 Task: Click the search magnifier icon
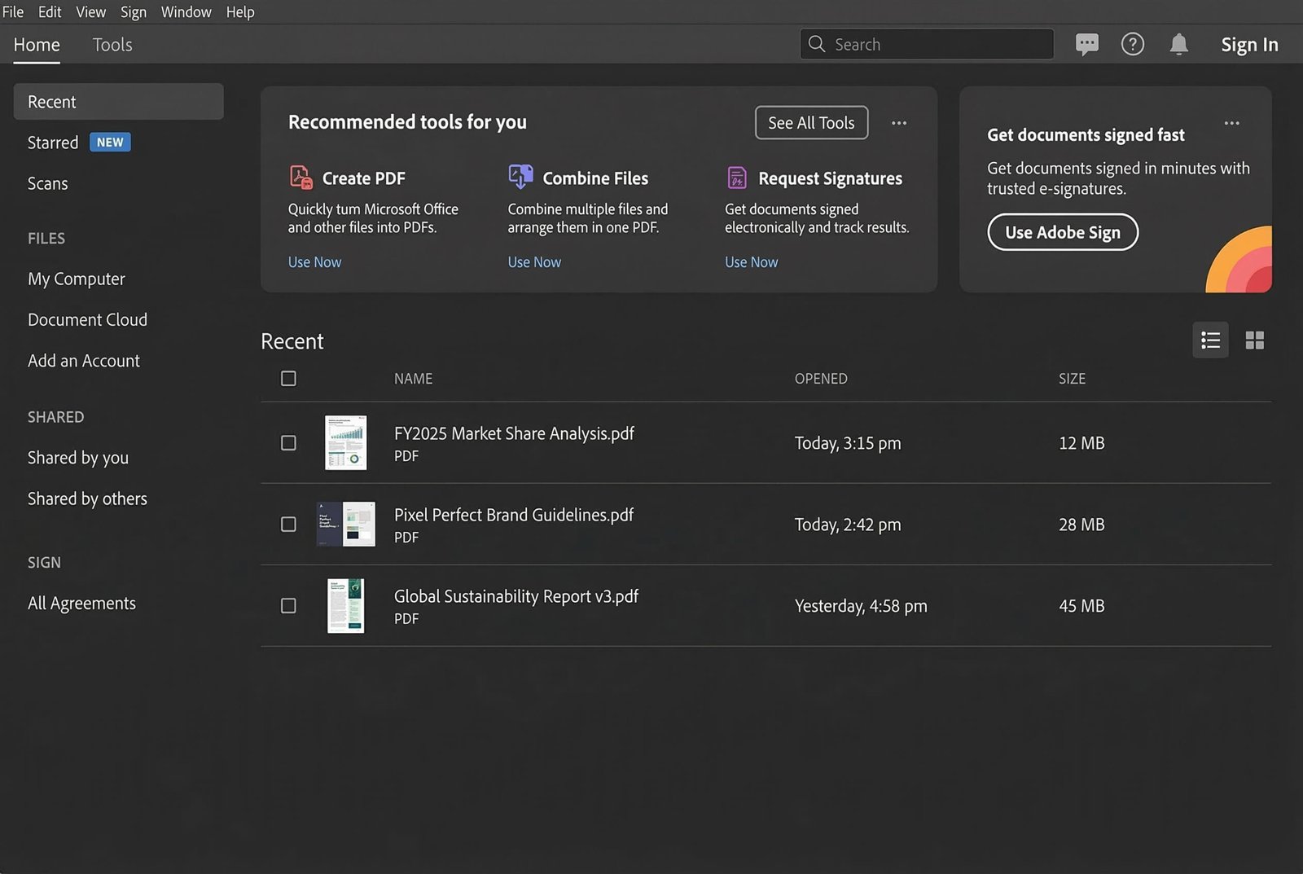[816, 44]
